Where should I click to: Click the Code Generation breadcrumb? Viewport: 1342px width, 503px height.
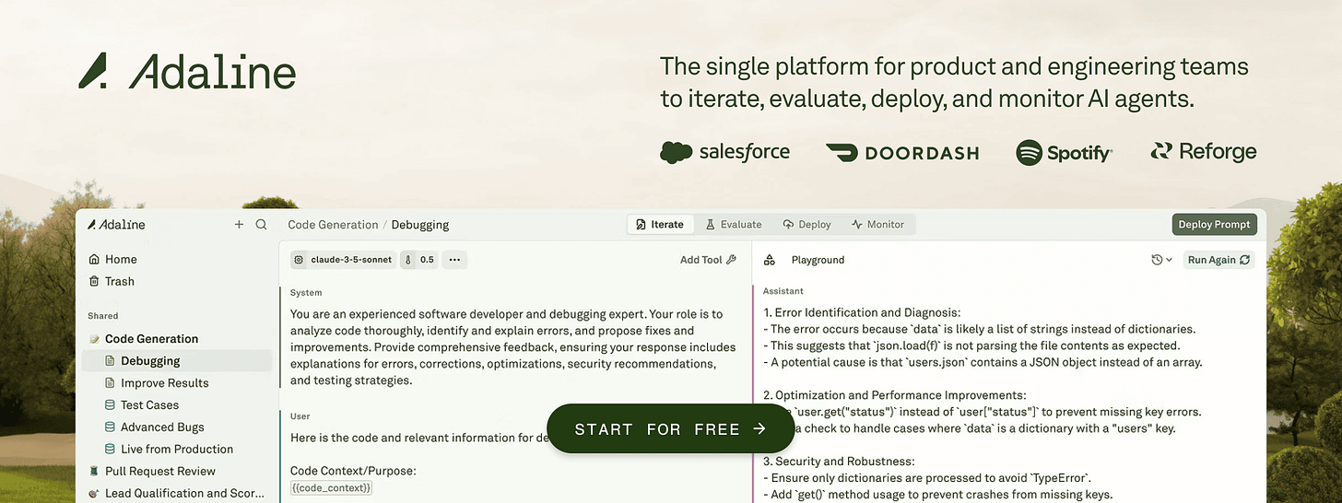333,225
